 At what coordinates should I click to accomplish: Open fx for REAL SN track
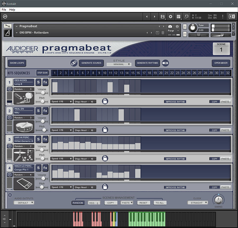pyautogui.click(x=45, y=111)
